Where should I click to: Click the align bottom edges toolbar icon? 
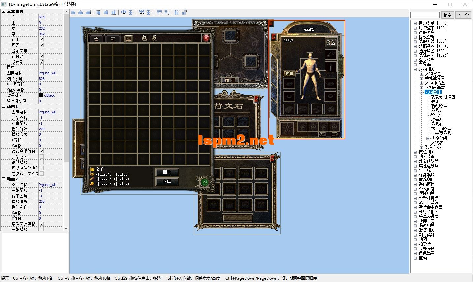pyautogui.click(x=113, y=12)
